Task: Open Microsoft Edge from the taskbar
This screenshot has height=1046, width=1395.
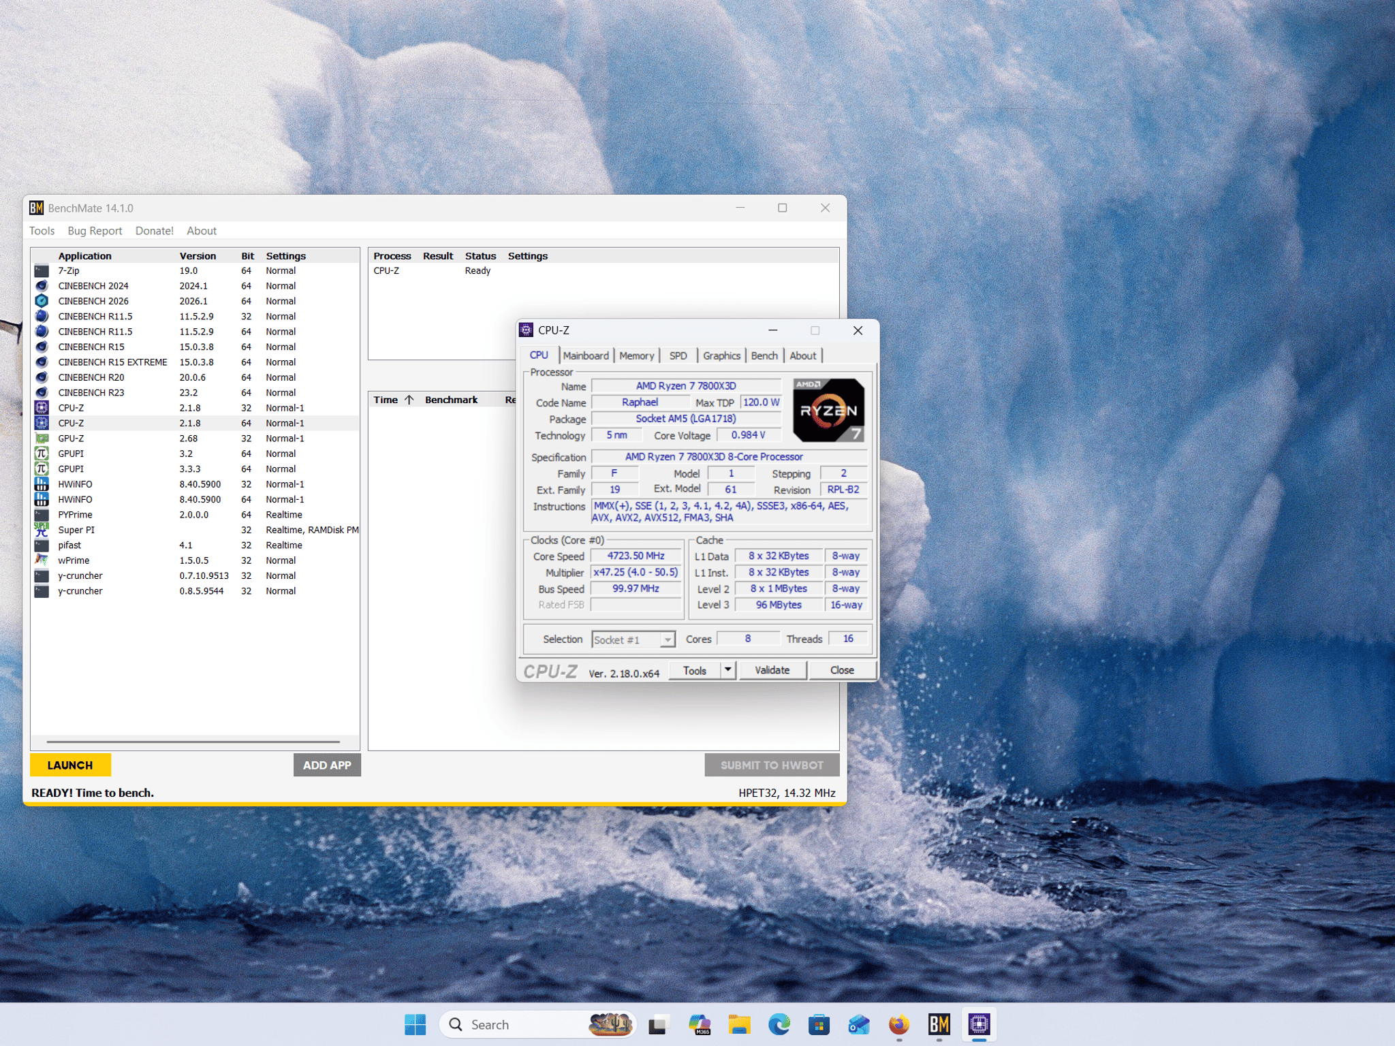Action: (x=779, y=1024)
